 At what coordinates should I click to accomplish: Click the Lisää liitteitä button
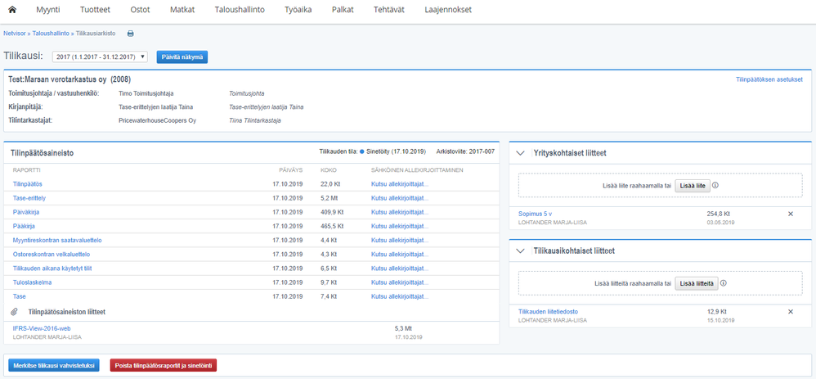coord(697,283)
